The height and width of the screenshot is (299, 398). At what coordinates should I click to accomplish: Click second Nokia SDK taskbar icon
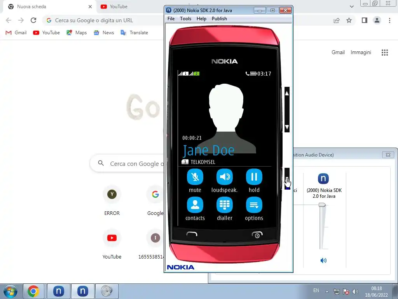pos(82,291)
